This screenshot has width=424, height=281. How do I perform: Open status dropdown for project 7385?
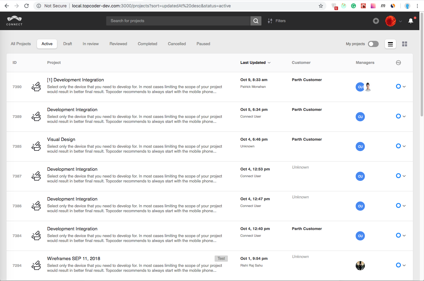click(x=401, y=146)
